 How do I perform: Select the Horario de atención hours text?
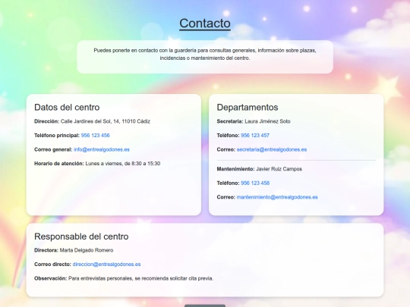click(x=123, y=164)
